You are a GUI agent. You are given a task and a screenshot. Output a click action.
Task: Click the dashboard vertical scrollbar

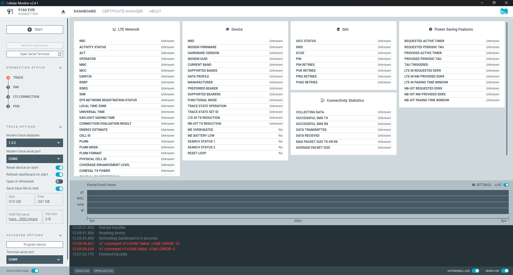point(507,89)
